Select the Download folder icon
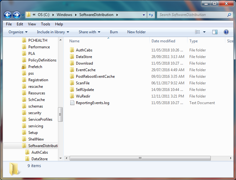 tap(72, 63)
